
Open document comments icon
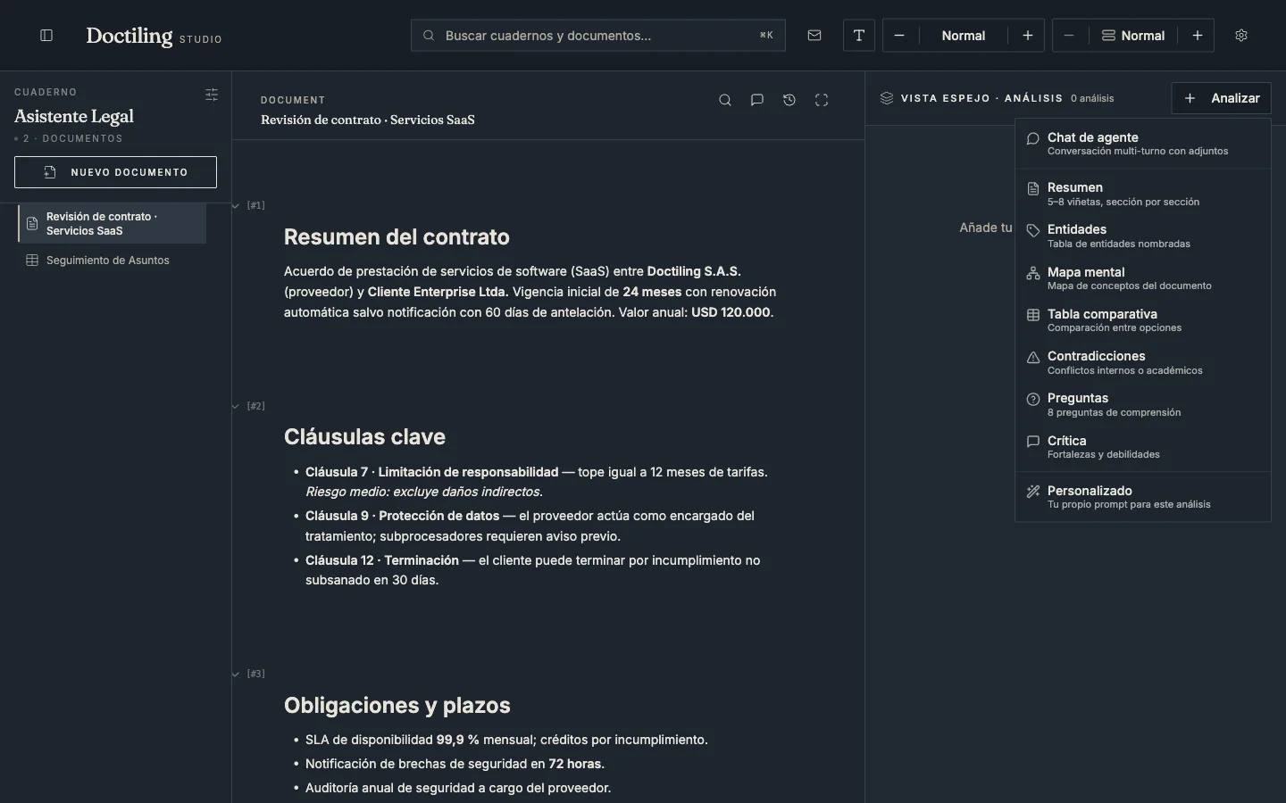point(757,100)
